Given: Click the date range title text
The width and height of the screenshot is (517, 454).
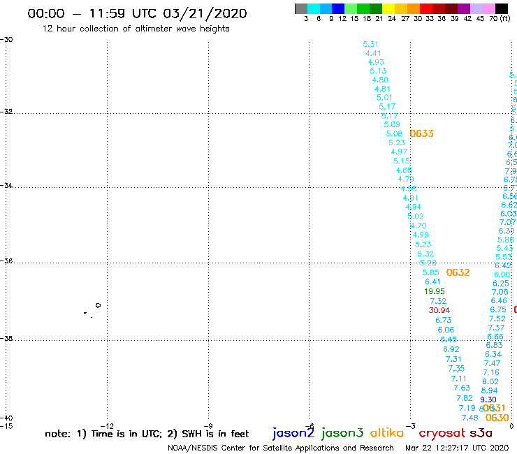Looking at the screenshot, I should tap(137, 13).
